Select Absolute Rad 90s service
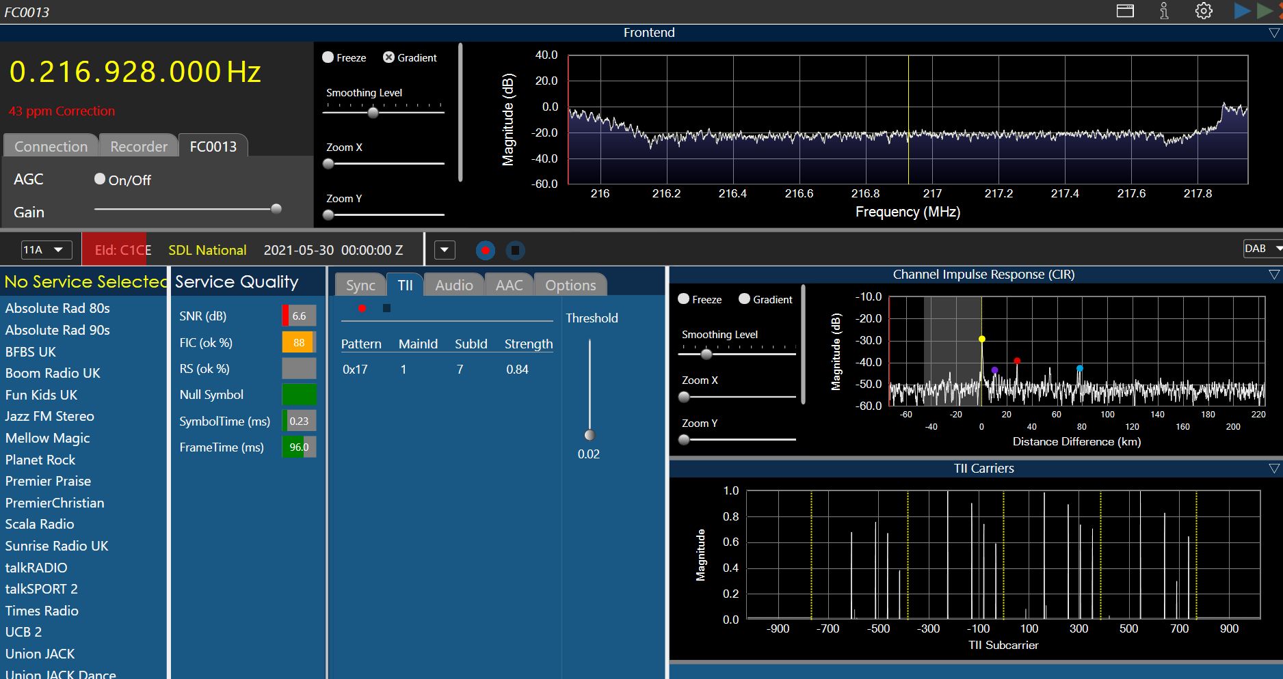The height and width of the screenshot is (679, 1283). pyautogui.click(x=57, y=330)
